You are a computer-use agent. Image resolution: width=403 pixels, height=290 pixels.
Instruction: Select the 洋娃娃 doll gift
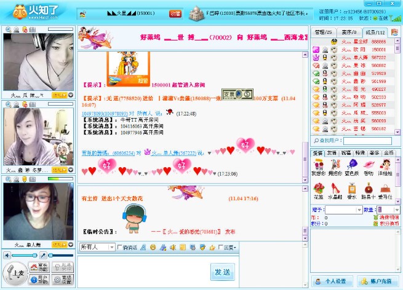tap(385, 167)
